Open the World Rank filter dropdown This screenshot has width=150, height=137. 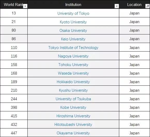[x=25, y=6]
